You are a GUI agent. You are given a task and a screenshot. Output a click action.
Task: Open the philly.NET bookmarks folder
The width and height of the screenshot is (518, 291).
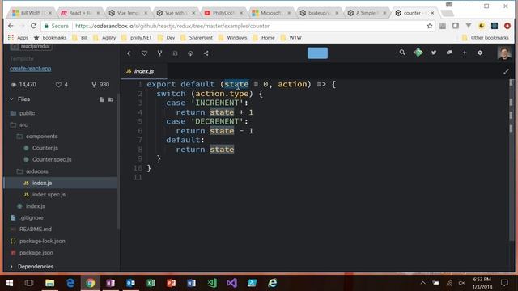pyautogui.click(x=137, y=38)
